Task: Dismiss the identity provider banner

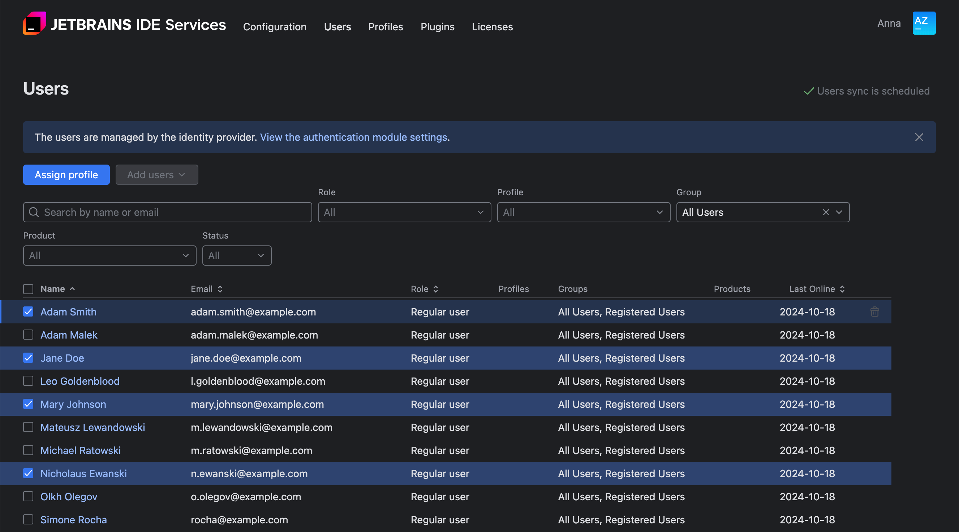Action: tap(919, 137)
